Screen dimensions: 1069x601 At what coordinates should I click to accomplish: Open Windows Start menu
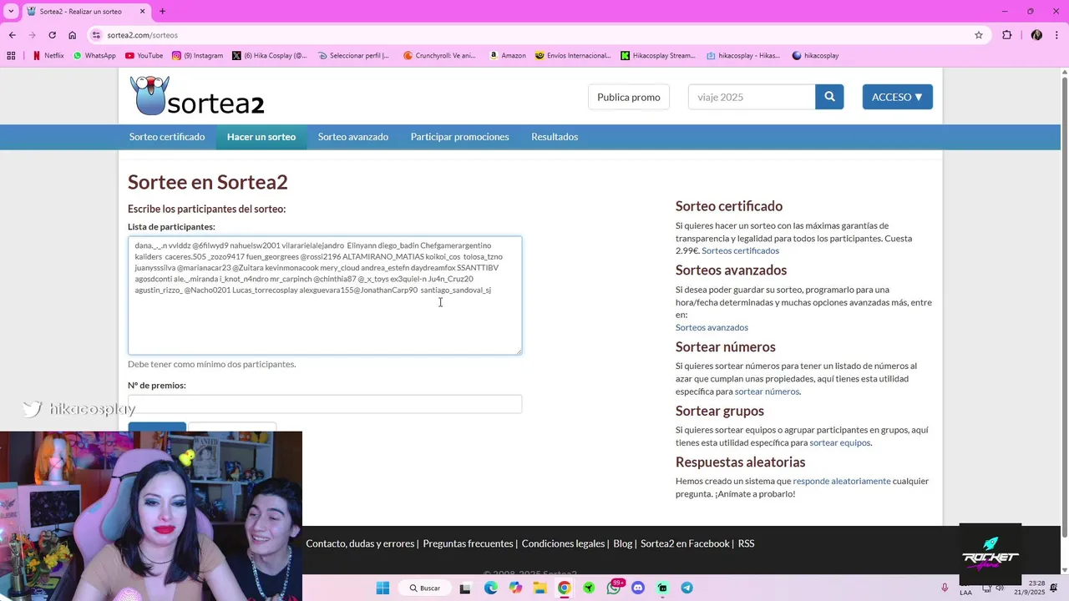(383, 588)
